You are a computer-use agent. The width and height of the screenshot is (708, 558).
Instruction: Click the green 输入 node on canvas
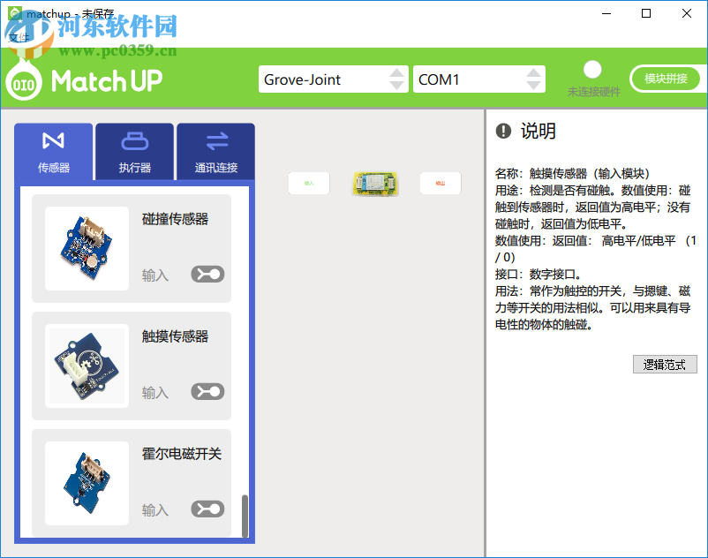pos(308,184)
